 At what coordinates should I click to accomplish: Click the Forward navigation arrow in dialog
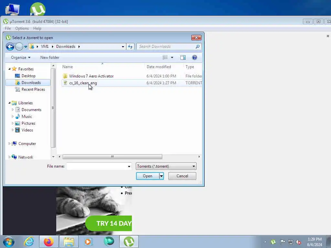click(x=19, y=46)
